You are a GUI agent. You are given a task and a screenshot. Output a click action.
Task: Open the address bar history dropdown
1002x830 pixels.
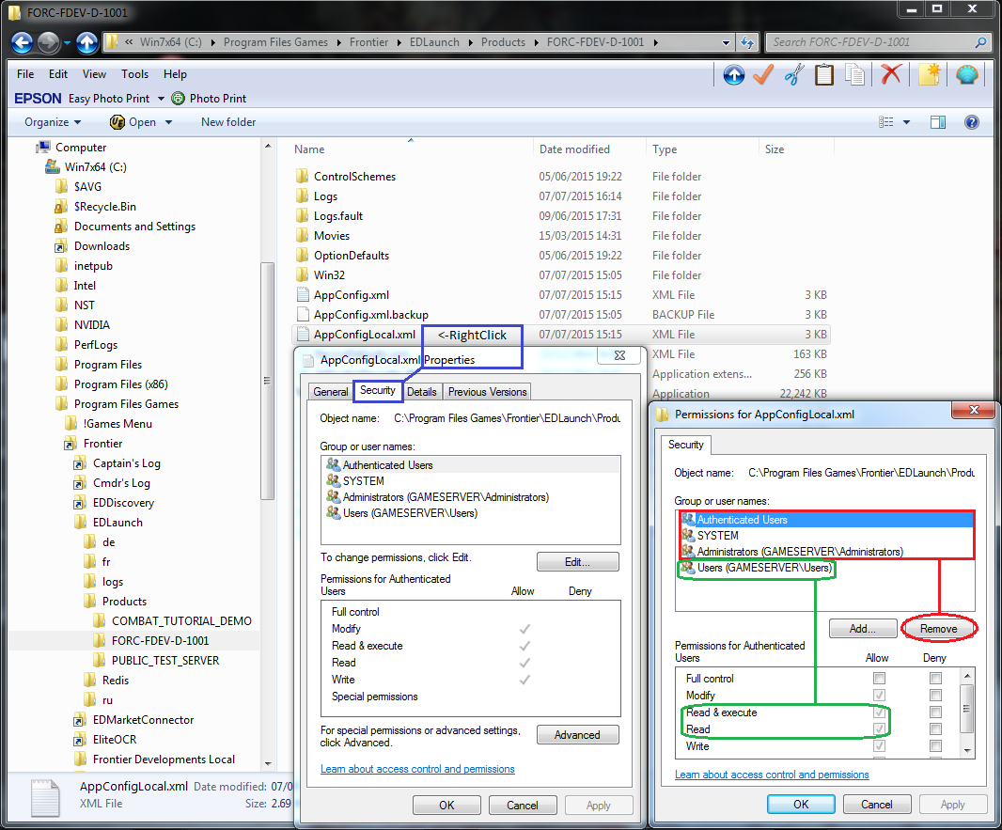[x=726, y=43]
